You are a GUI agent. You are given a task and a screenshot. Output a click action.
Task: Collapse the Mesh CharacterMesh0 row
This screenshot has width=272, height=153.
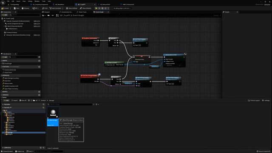point(4,26)
